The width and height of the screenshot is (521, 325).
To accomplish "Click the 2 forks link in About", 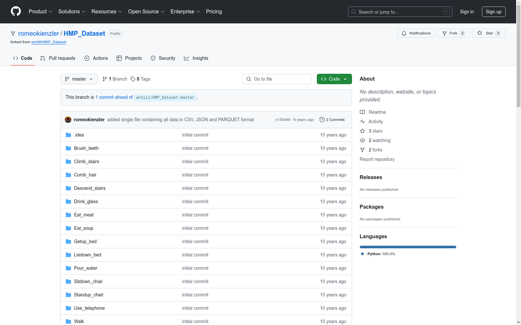I will pyautogui.click(x=375, y=150).
